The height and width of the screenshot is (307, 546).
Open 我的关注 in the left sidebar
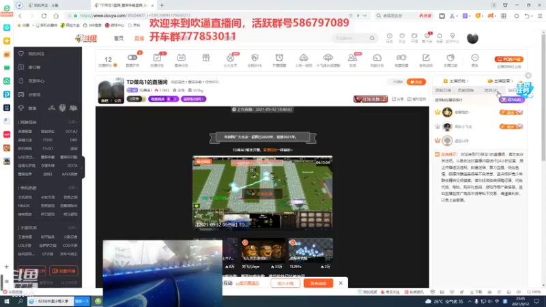click(x=36, y=54)
